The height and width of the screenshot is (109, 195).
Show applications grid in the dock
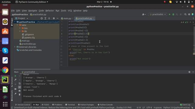tap(5, 104)
